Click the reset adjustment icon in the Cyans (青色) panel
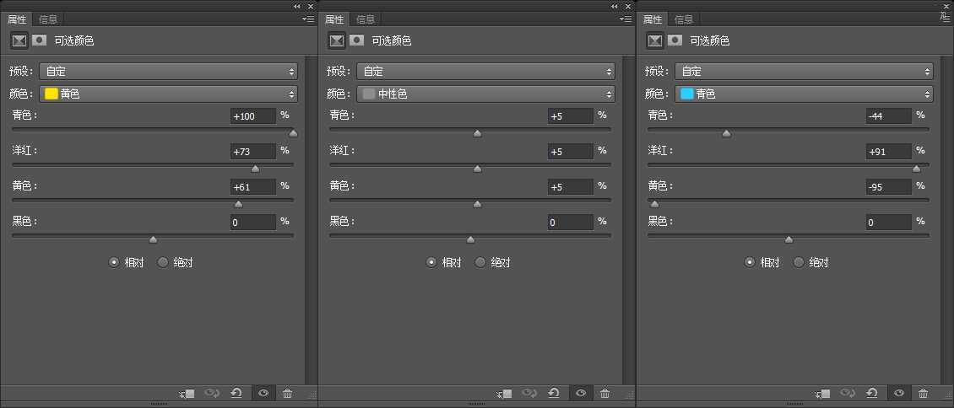The height and width of the screenshot is (408, 954). click(x=872, y=393)
